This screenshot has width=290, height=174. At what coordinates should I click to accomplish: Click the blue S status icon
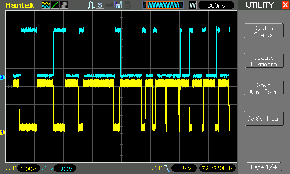(x=100, y=5)
